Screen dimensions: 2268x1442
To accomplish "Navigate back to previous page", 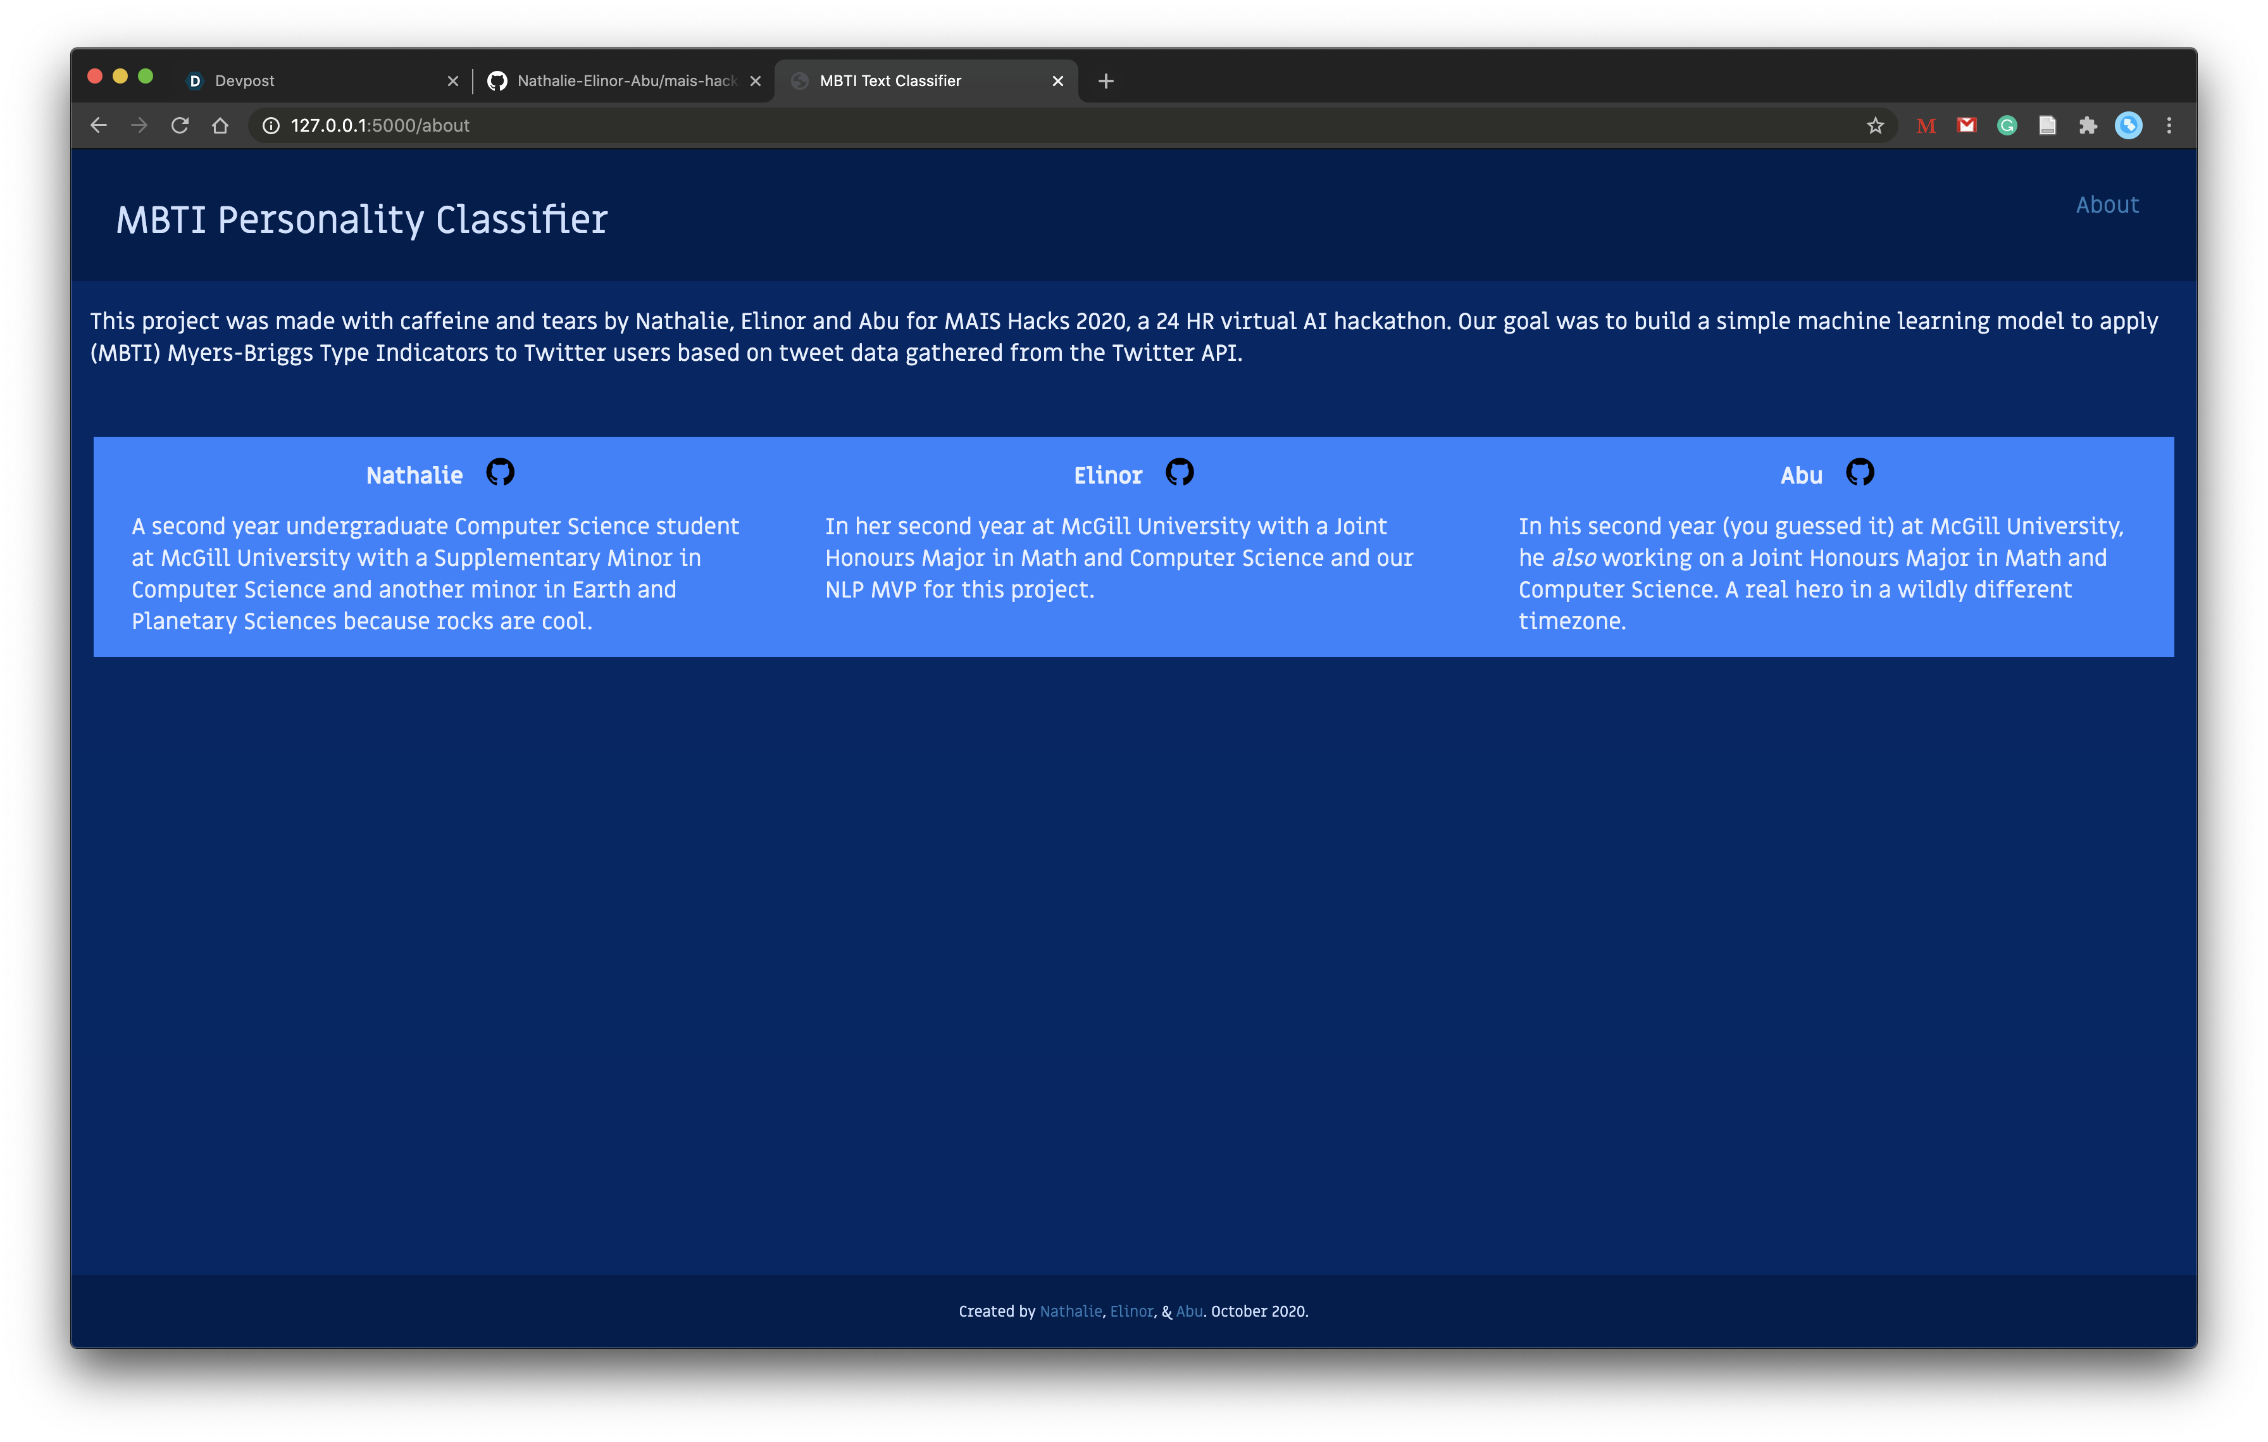I will coord(99,125).
